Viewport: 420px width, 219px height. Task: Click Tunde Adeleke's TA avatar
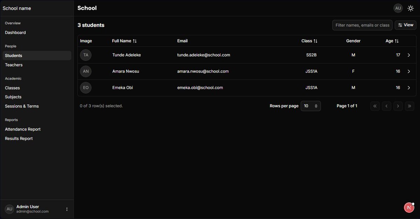pos(86,55)
